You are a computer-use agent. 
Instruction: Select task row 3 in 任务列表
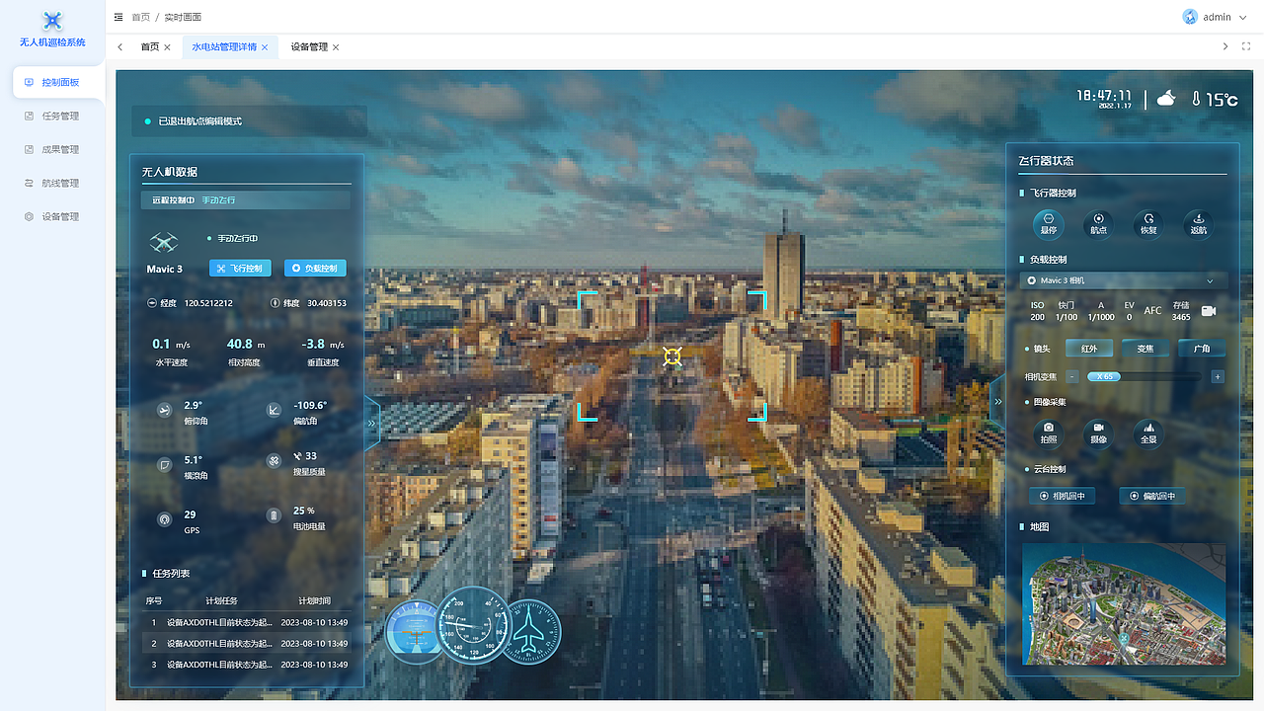coord(248,665)
